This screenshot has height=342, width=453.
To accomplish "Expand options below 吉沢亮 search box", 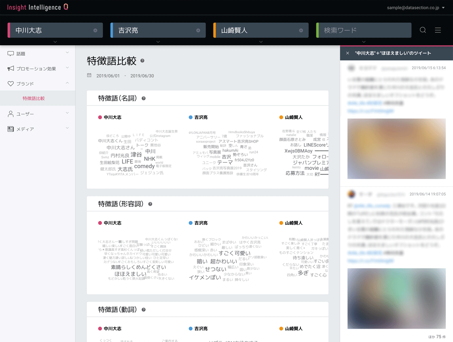I will (158, 42).
